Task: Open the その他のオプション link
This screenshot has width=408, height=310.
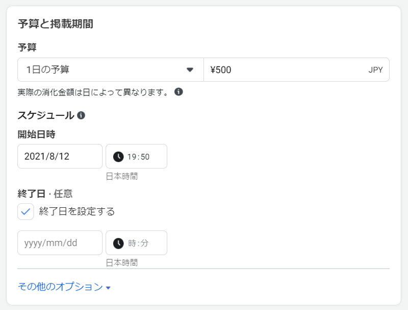Action: tap(60, 287)
